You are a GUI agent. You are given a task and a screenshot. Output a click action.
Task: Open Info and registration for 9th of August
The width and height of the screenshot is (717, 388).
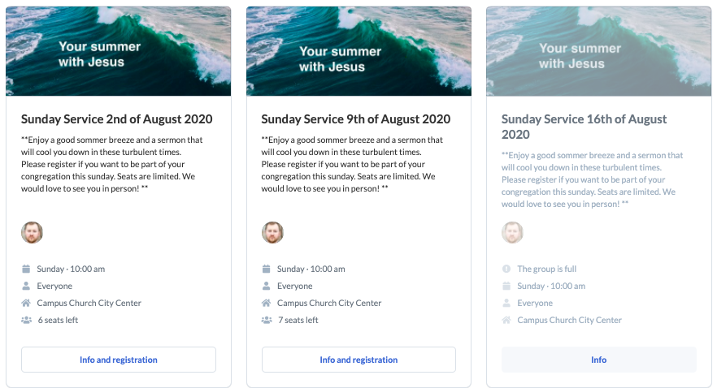(358, 360)
